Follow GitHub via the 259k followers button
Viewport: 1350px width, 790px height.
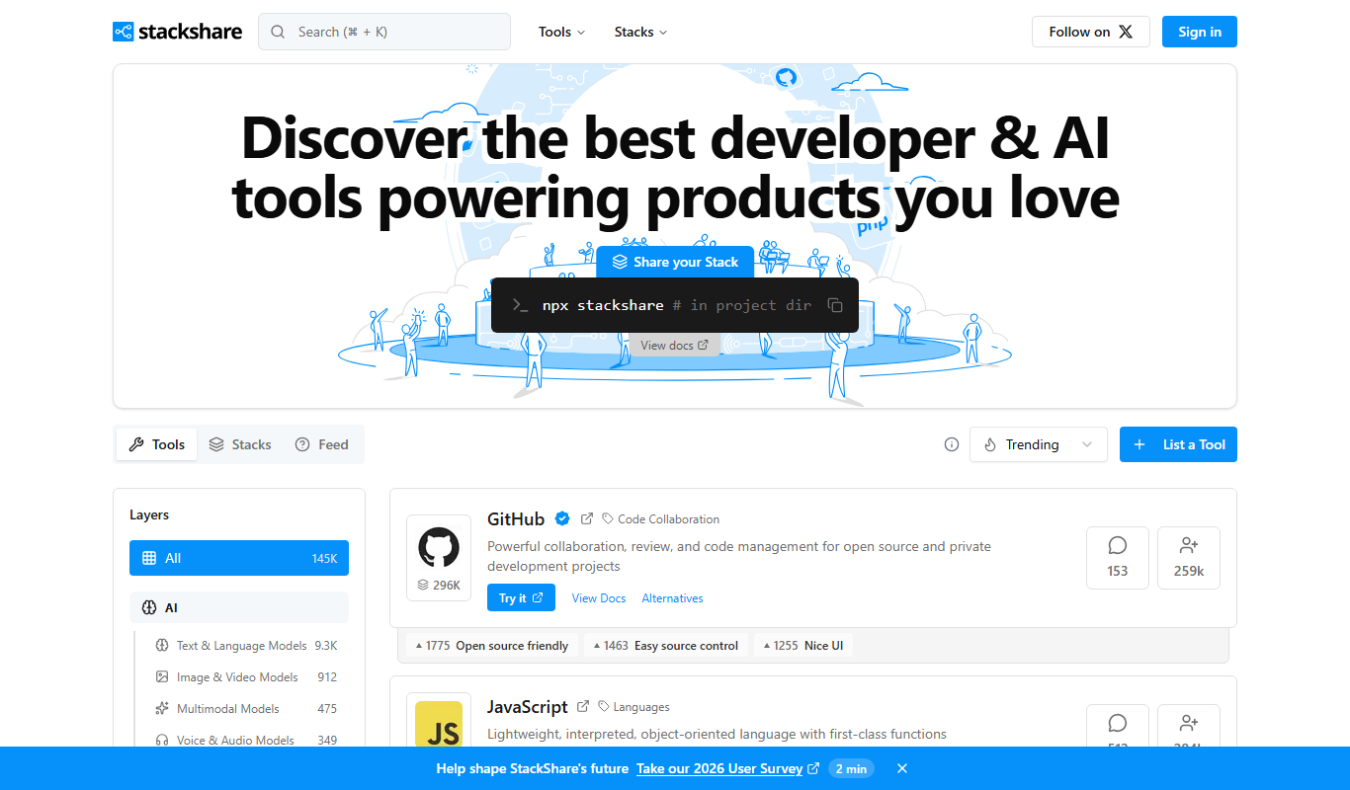point(1189,558)
